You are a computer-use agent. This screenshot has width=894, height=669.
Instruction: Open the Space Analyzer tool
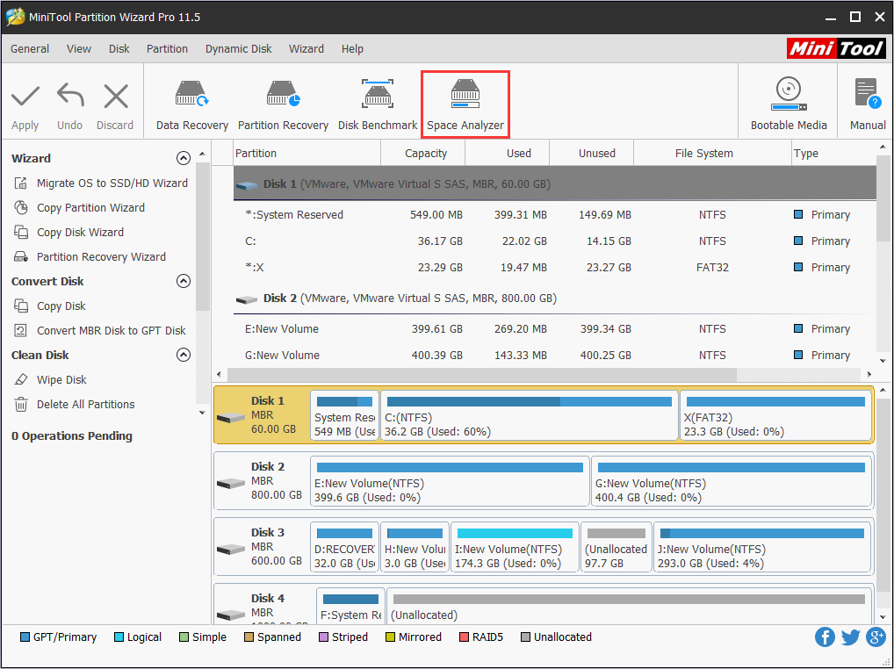(465, 105)
